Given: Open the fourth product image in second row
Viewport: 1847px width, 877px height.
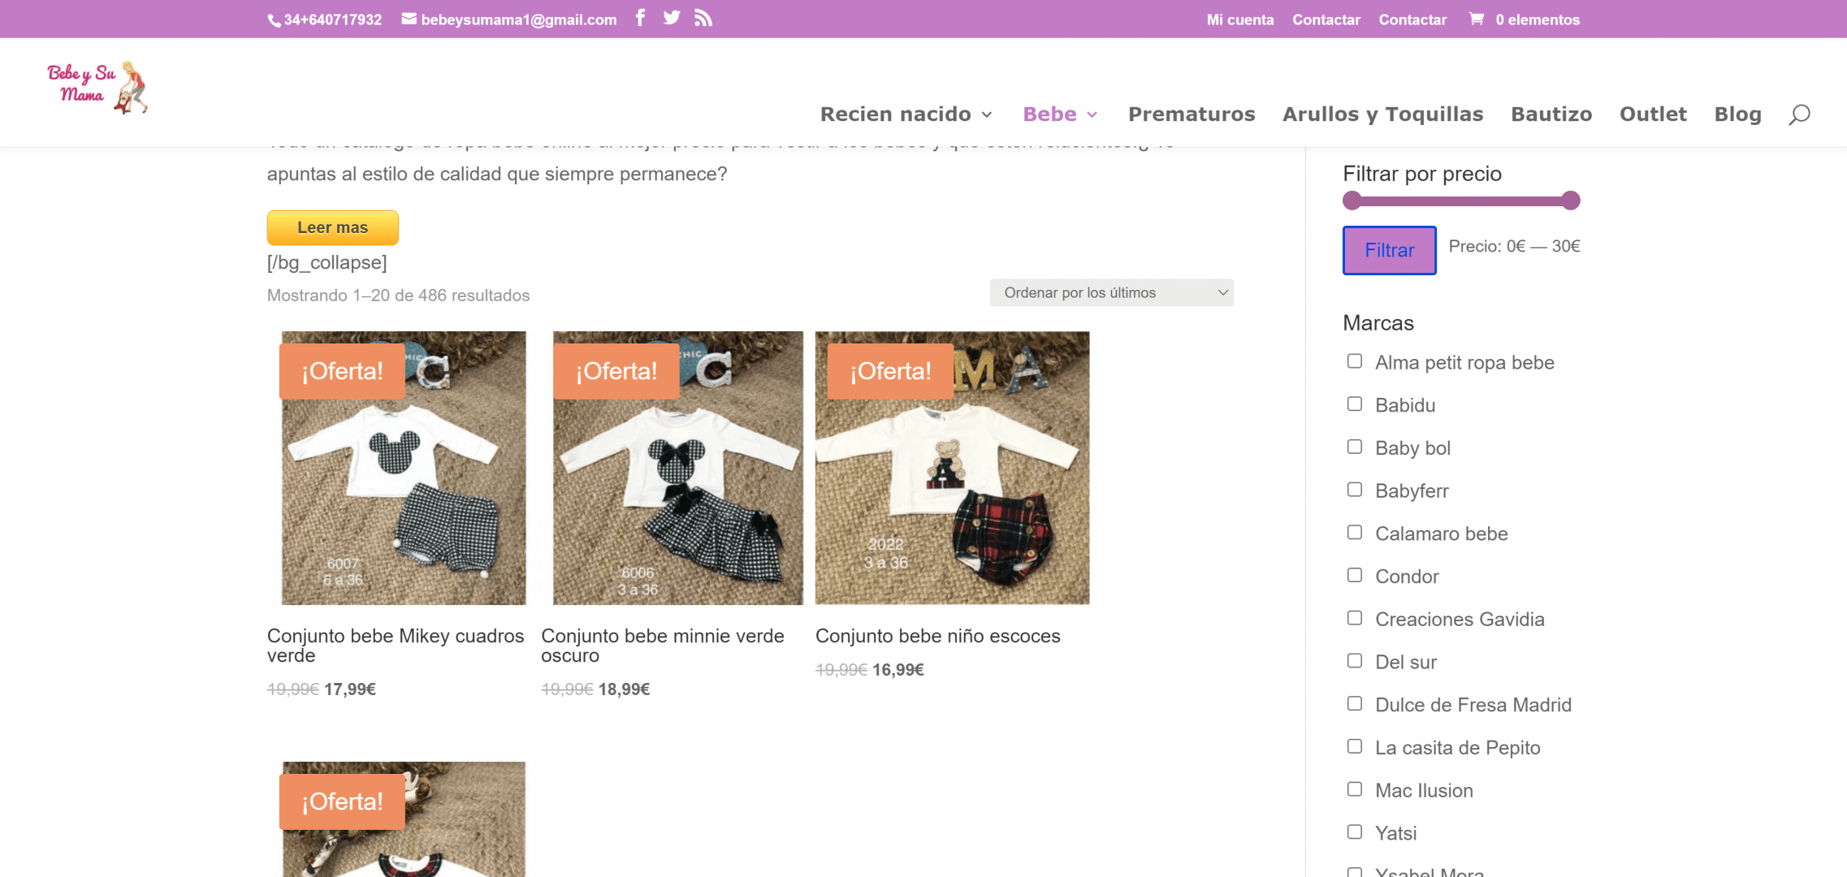Looking at the screenshot, I should [x=404, y=819].
